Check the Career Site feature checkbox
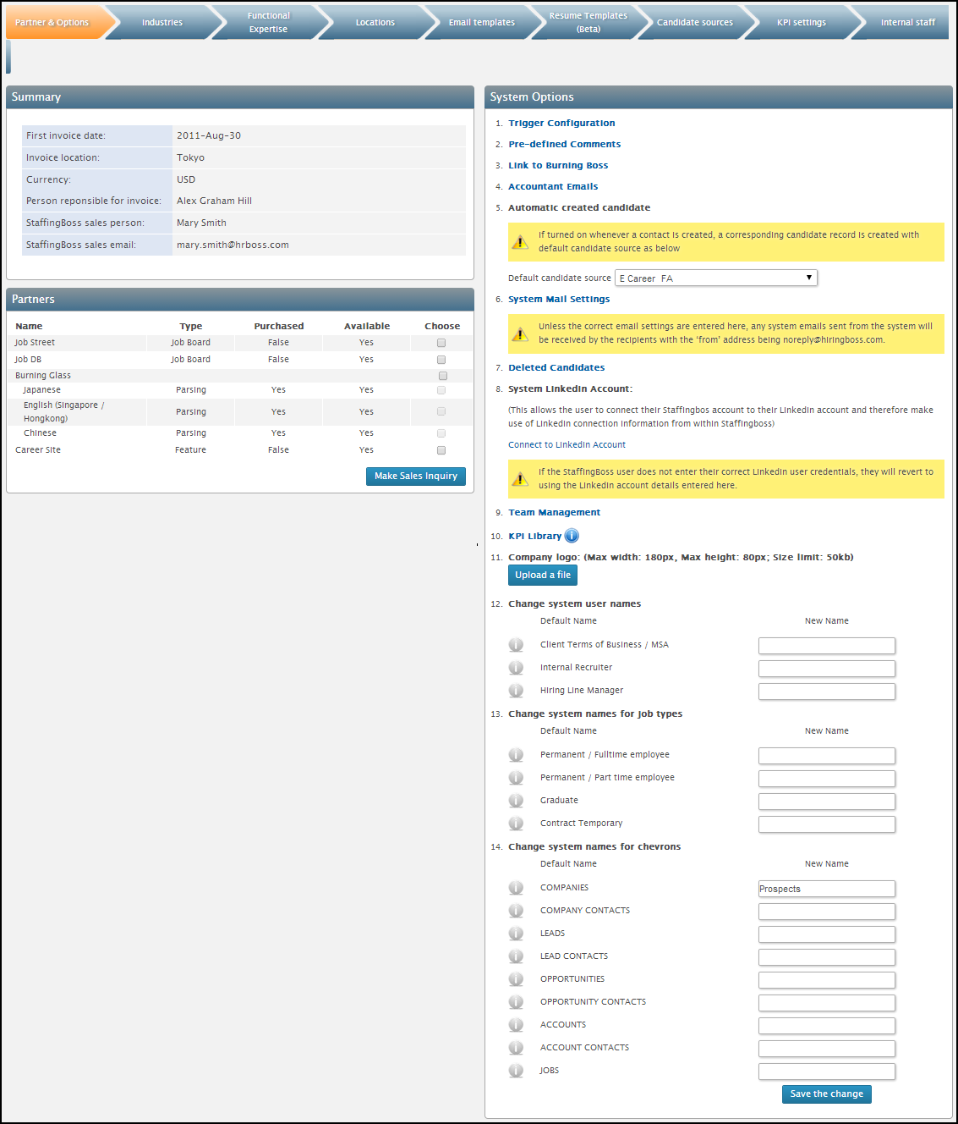This screenshot has width=958, height=1124. pos(441,450)
